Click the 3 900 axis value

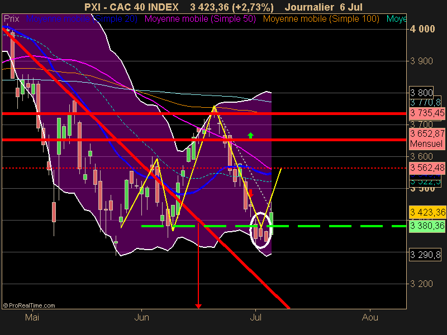[x=421, y=61]
